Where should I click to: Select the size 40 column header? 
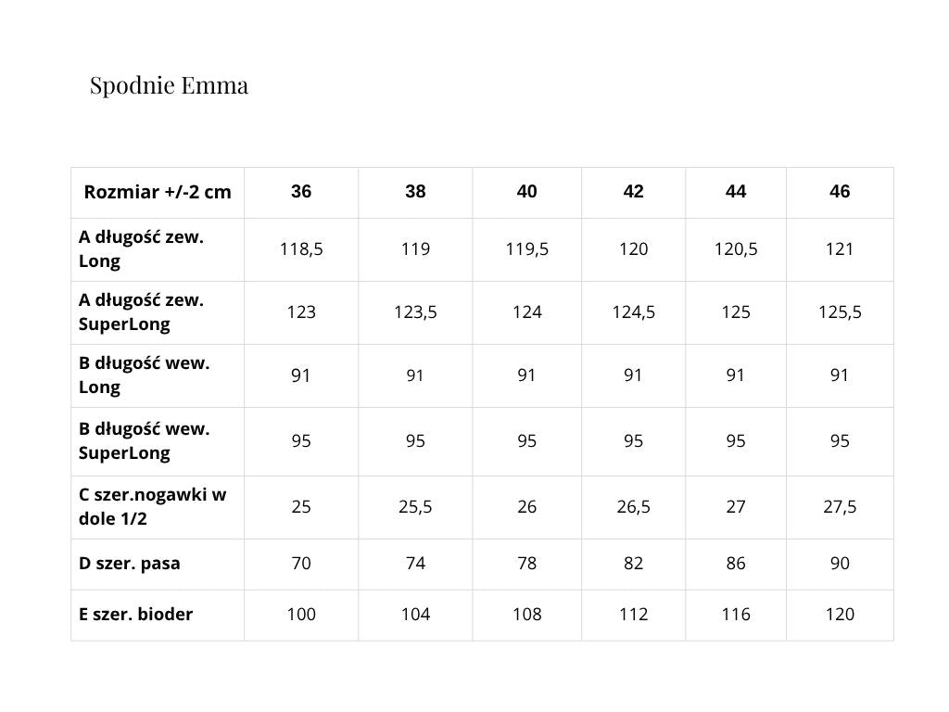tap(526, 192)
